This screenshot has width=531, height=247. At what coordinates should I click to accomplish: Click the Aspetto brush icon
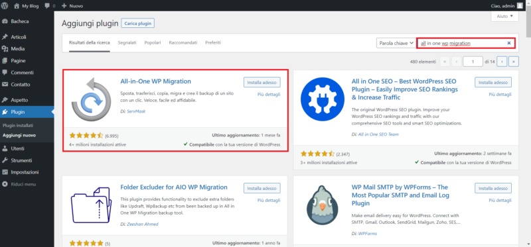point(5,100)
